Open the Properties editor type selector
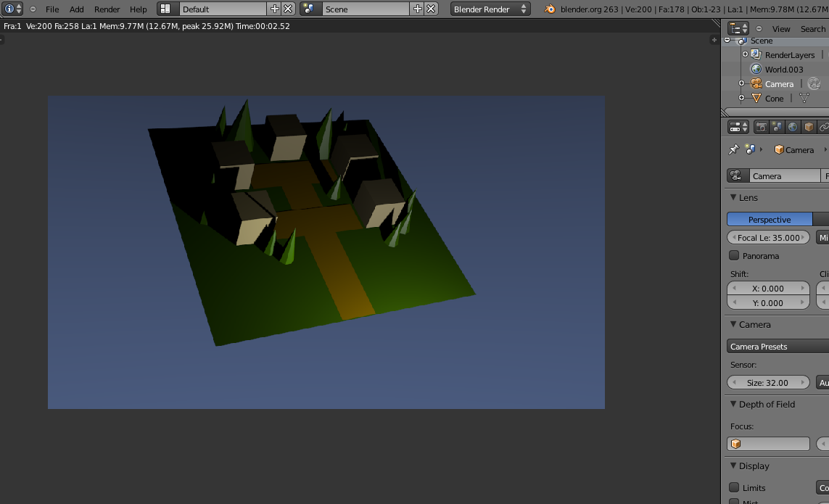The height and width of the screenshot is (504, 829). tap(738, 127)
